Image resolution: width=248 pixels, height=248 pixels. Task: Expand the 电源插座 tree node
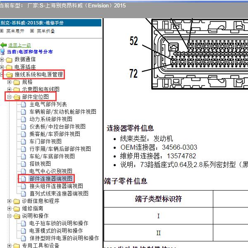(x=2, y=67)
